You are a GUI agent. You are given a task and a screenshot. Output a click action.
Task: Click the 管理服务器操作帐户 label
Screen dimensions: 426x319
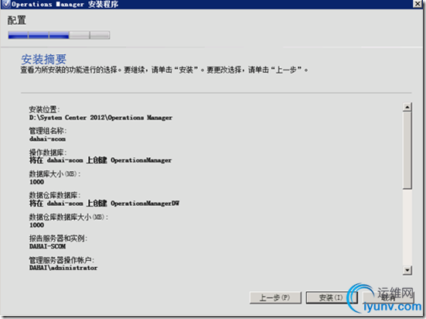click(x=62, y=260)
